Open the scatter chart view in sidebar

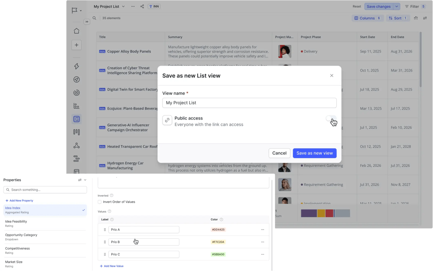pos(76,106)
